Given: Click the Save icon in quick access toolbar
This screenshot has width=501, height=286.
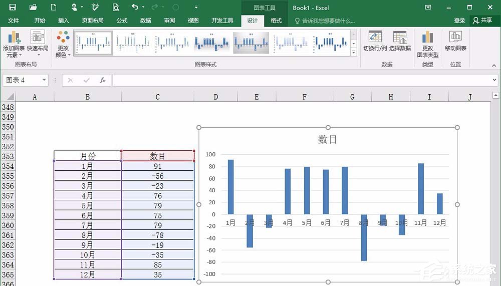Looking at the screenshot, I should pos(13,7).
